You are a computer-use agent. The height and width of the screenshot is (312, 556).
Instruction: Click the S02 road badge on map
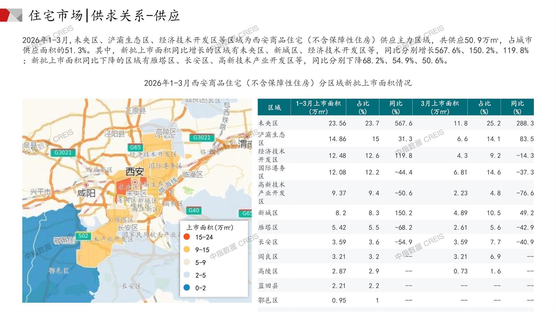(83, 236)
